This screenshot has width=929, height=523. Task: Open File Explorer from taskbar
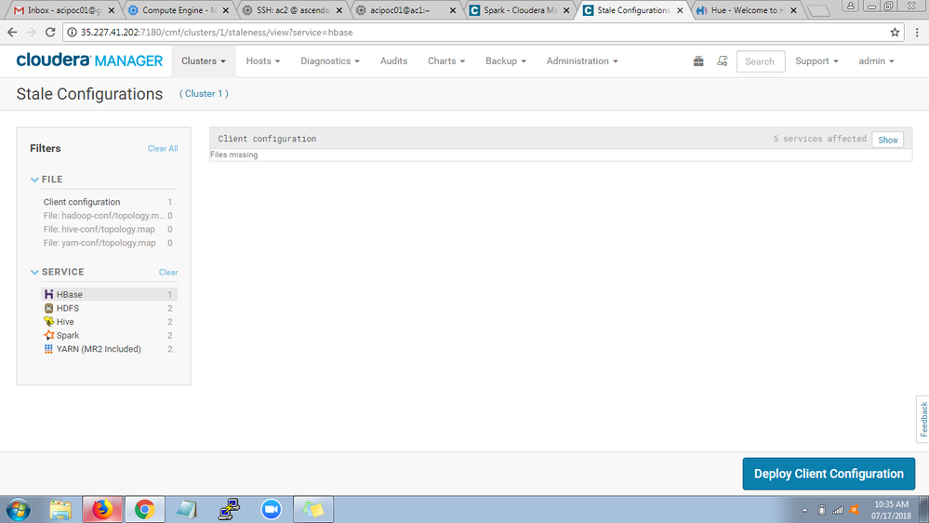click(60, 509)
